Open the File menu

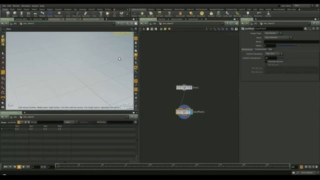click(4, 6)
